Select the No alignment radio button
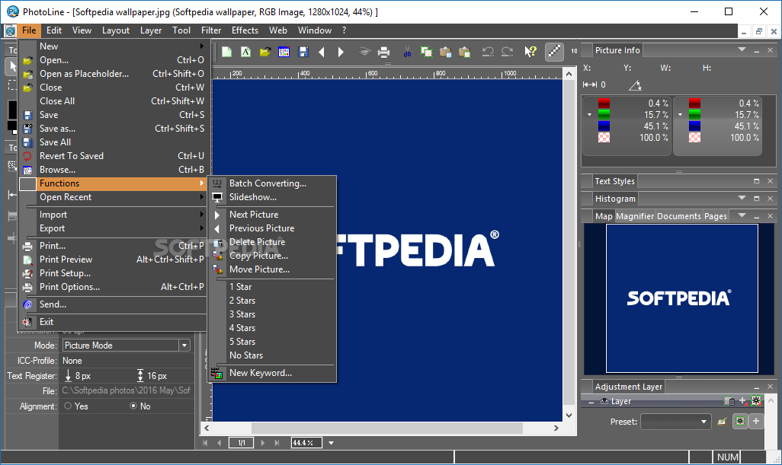 133,406
